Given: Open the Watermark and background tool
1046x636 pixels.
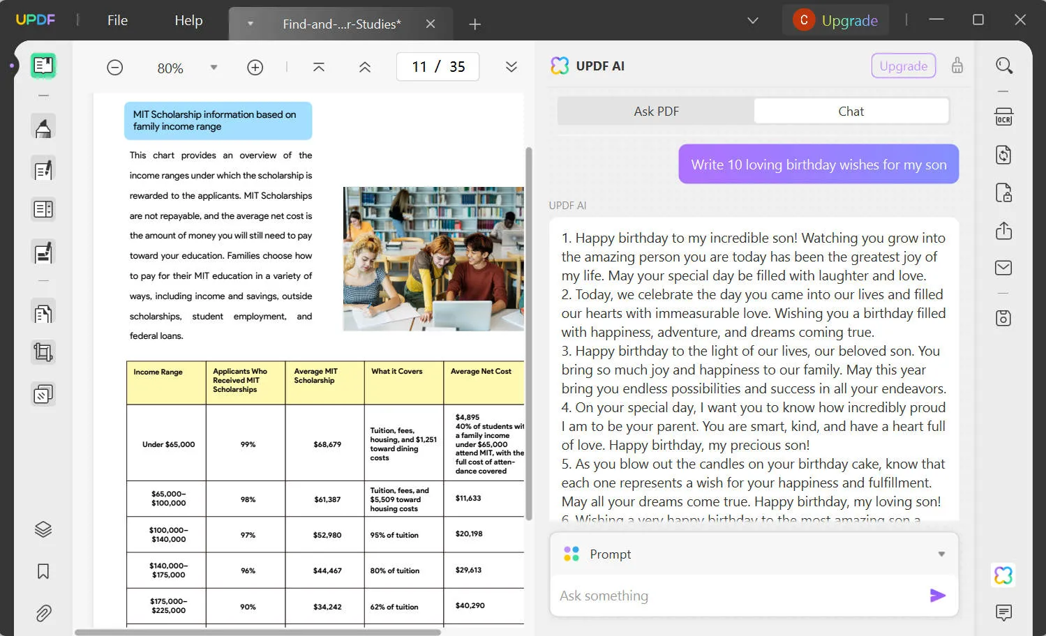Looking at the screenshot, I should (x=43, y=394).
